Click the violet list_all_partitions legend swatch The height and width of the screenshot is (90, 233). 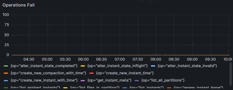[x=137, y=81]
